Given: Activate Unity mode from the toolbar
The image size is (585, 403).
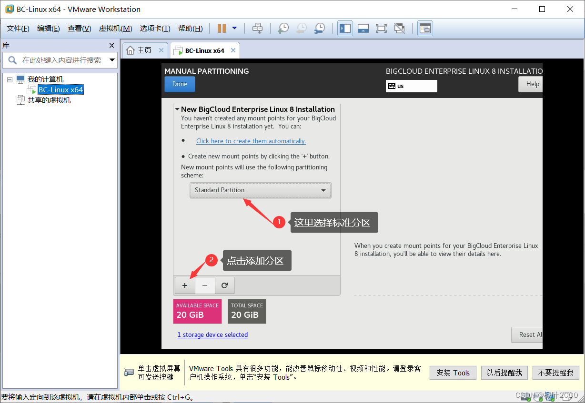Looking at the screenshot, I should [x=399, y=28].
